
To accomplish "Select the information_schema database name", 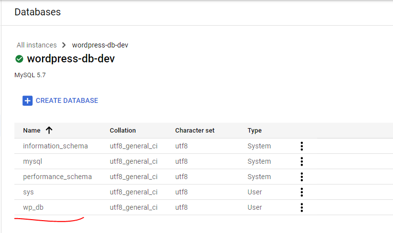I will [x=56, y=146].
